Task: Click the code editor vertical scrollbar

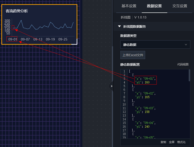Action: coord(189,75)
